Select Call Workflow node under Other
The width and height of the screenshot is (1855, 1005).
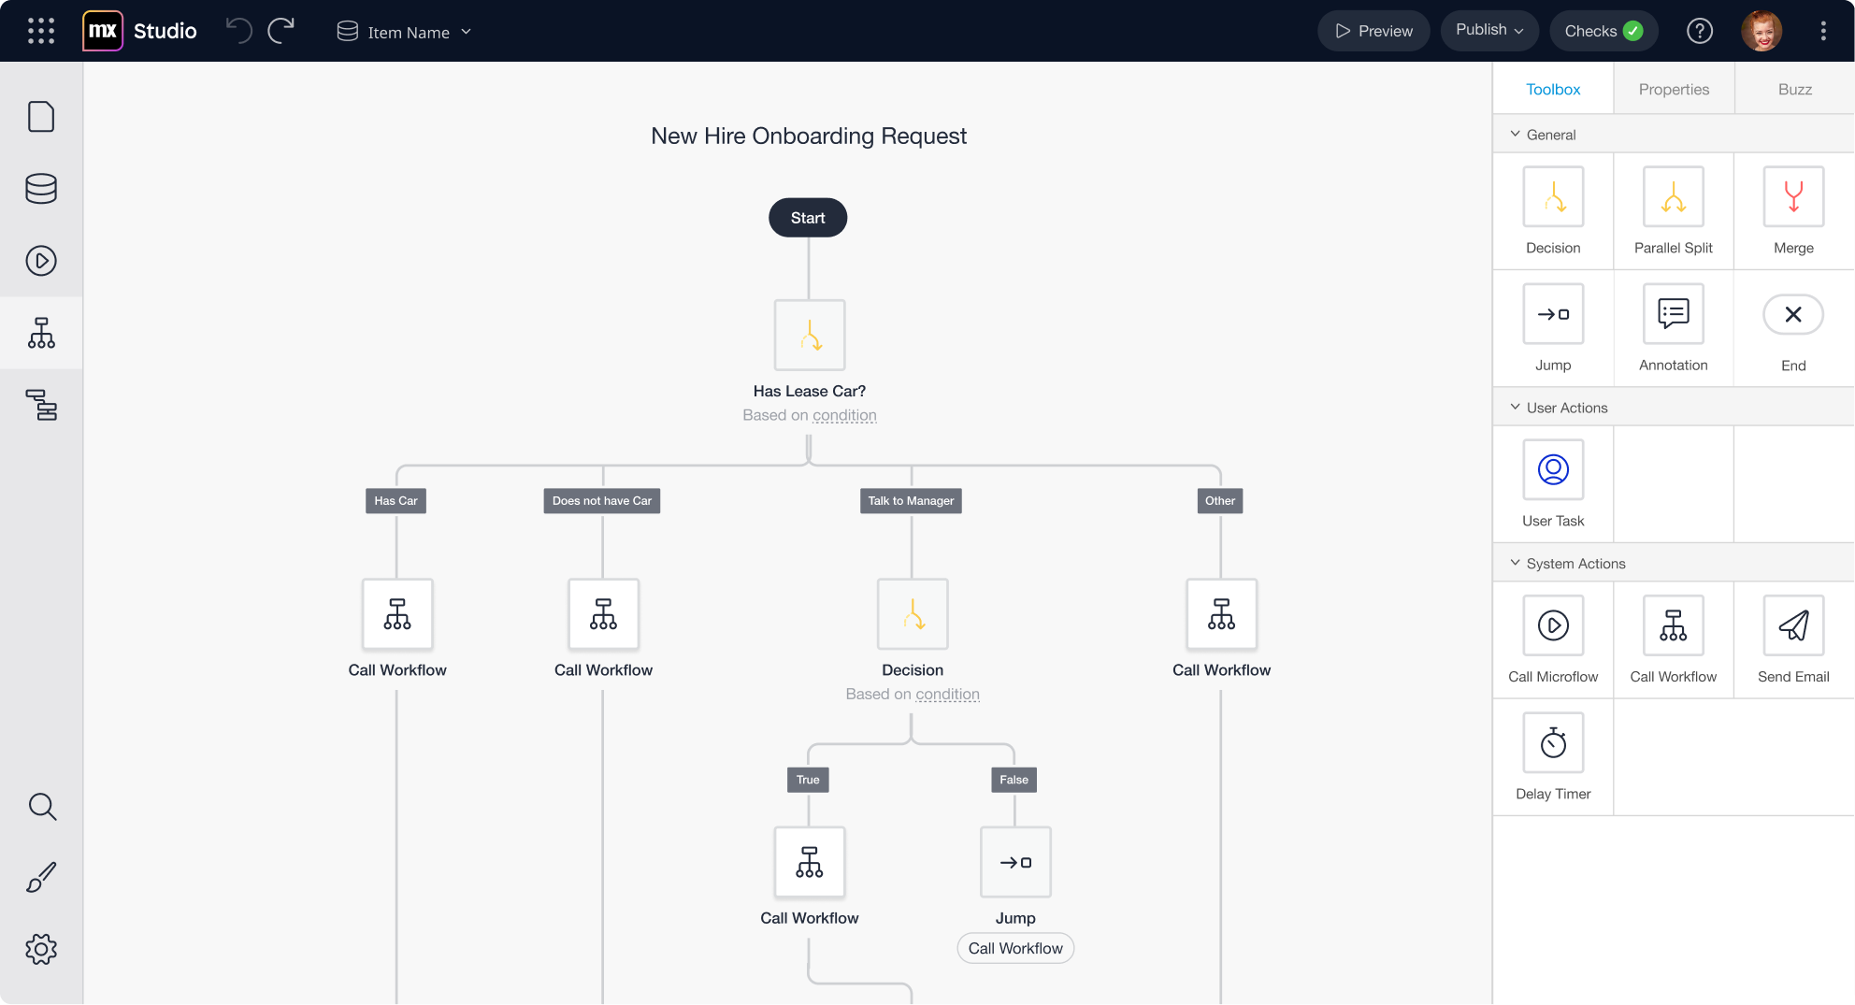click(1222, 614)
